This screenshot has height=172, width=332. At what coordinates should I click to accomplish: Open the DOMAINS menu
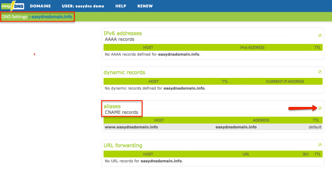tap(40, 6)
